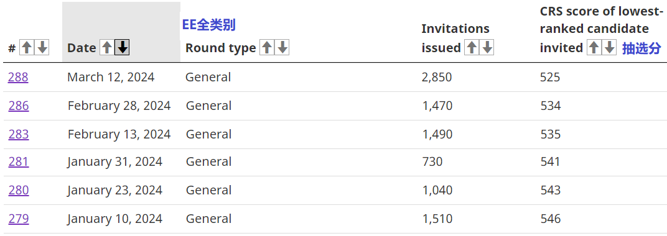Open draw round 280 link
The width and height of the screenshot is (667, 236).
18,190
